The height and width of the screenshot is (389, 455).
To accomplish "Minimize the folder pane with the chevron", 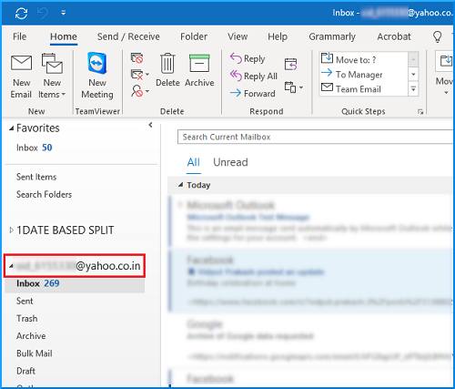I will 150,125.
